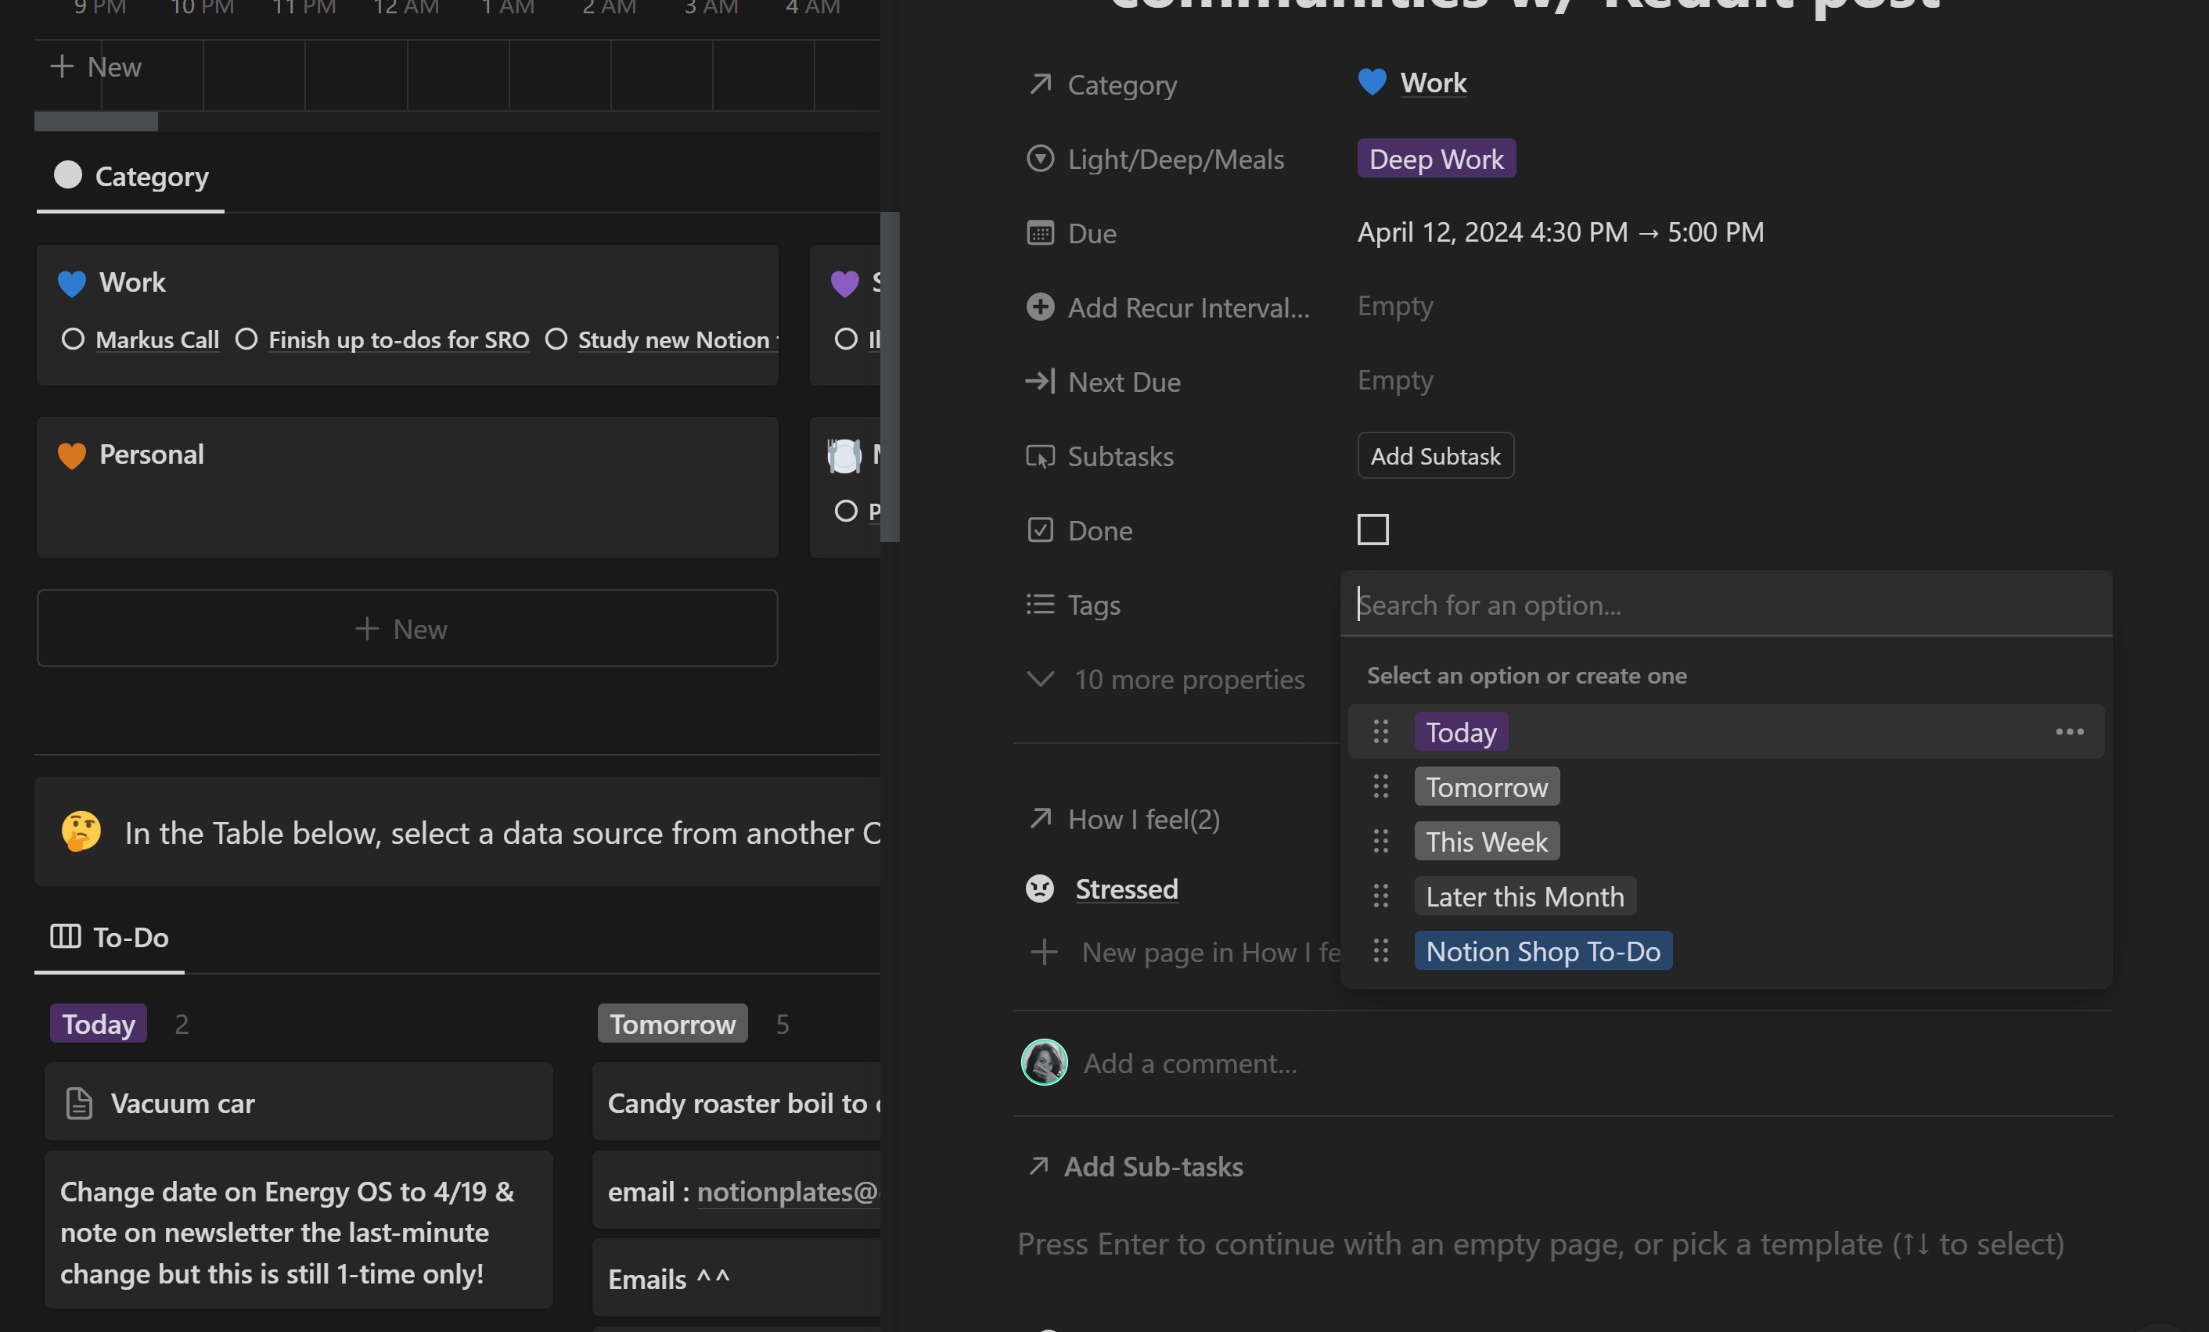Select the Today tag option
Screen dimensions: 2209x1332
coord(1461,732)
